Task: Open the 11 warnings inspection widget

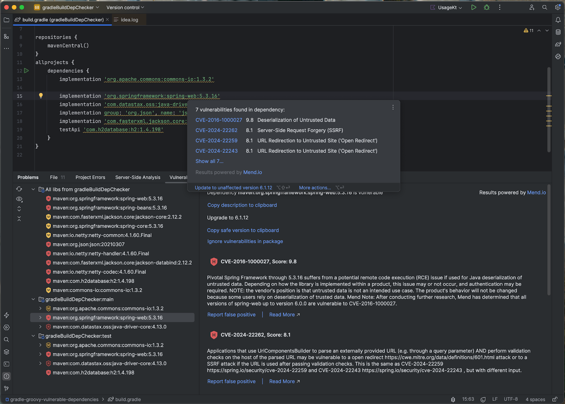Action: point(529,31)
